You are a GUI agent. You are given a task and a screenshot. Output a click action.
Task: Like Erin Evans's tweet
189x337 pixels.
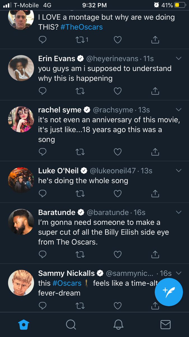click(118, 91)
